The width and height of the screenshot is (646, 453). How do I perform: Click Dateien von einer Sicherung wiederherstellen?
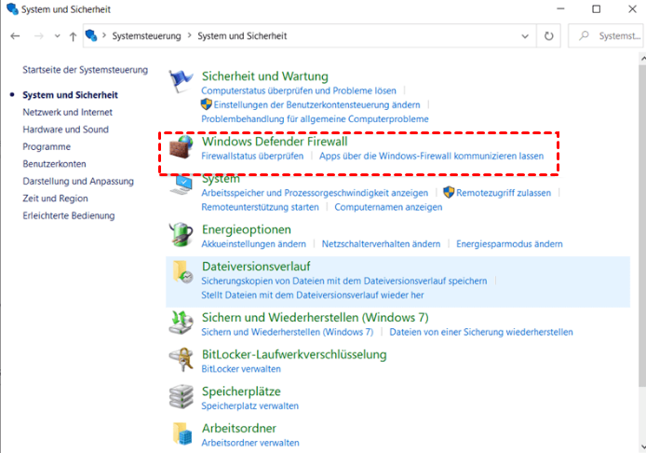481,332
